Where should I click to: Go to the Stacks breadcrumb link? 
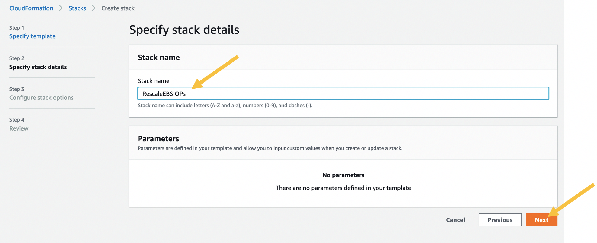point(77,8)
